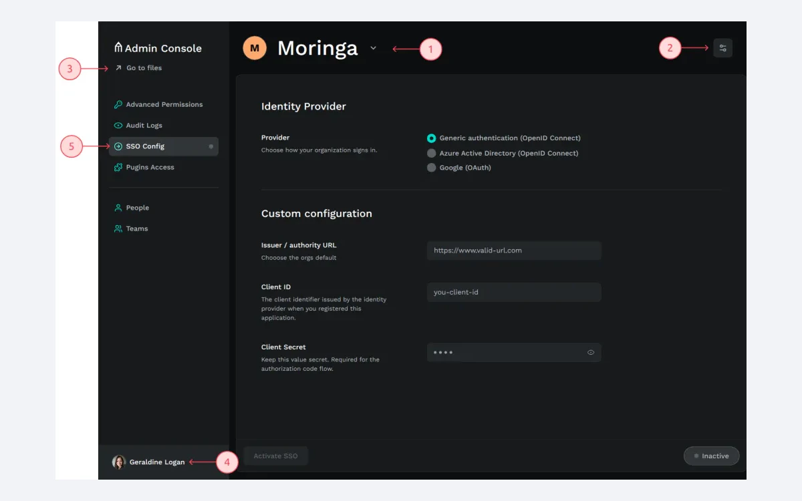The width and height of the screenshot is (802, 501).
Task: Select Google (OAuth) provider radio
Action: pos(432,168)
